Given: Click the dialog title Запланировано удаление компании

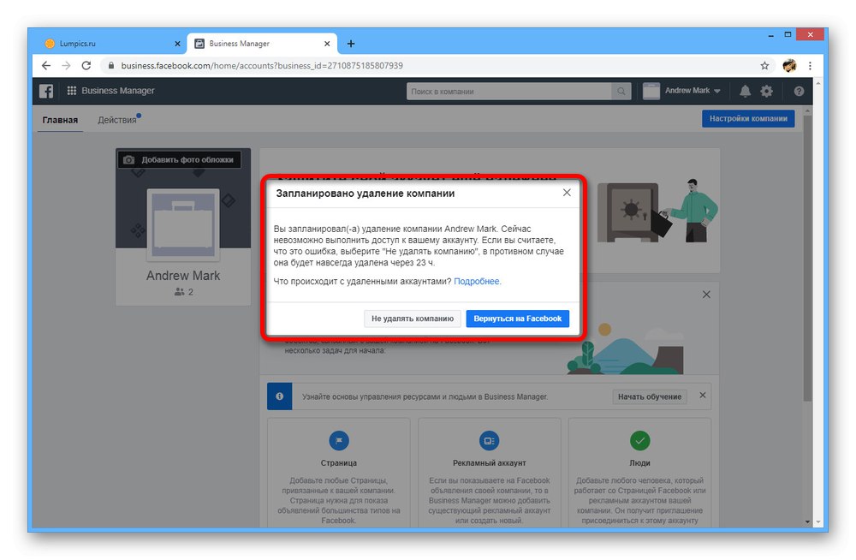Looking at the screenshot, I should (x=366, y=194).
